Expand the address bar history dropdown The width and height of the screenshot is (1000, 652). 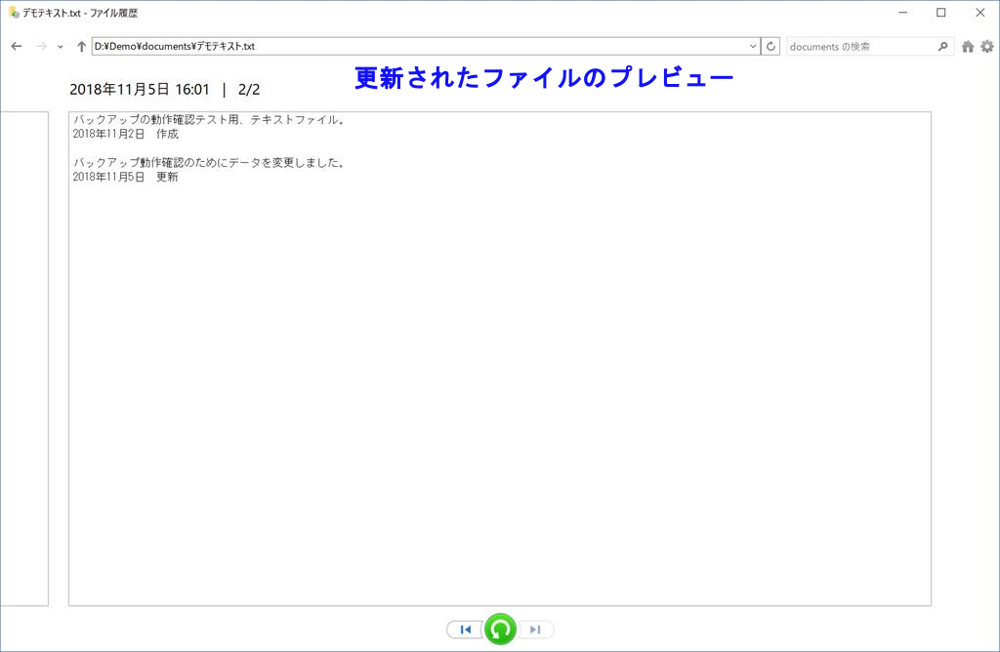752,46
